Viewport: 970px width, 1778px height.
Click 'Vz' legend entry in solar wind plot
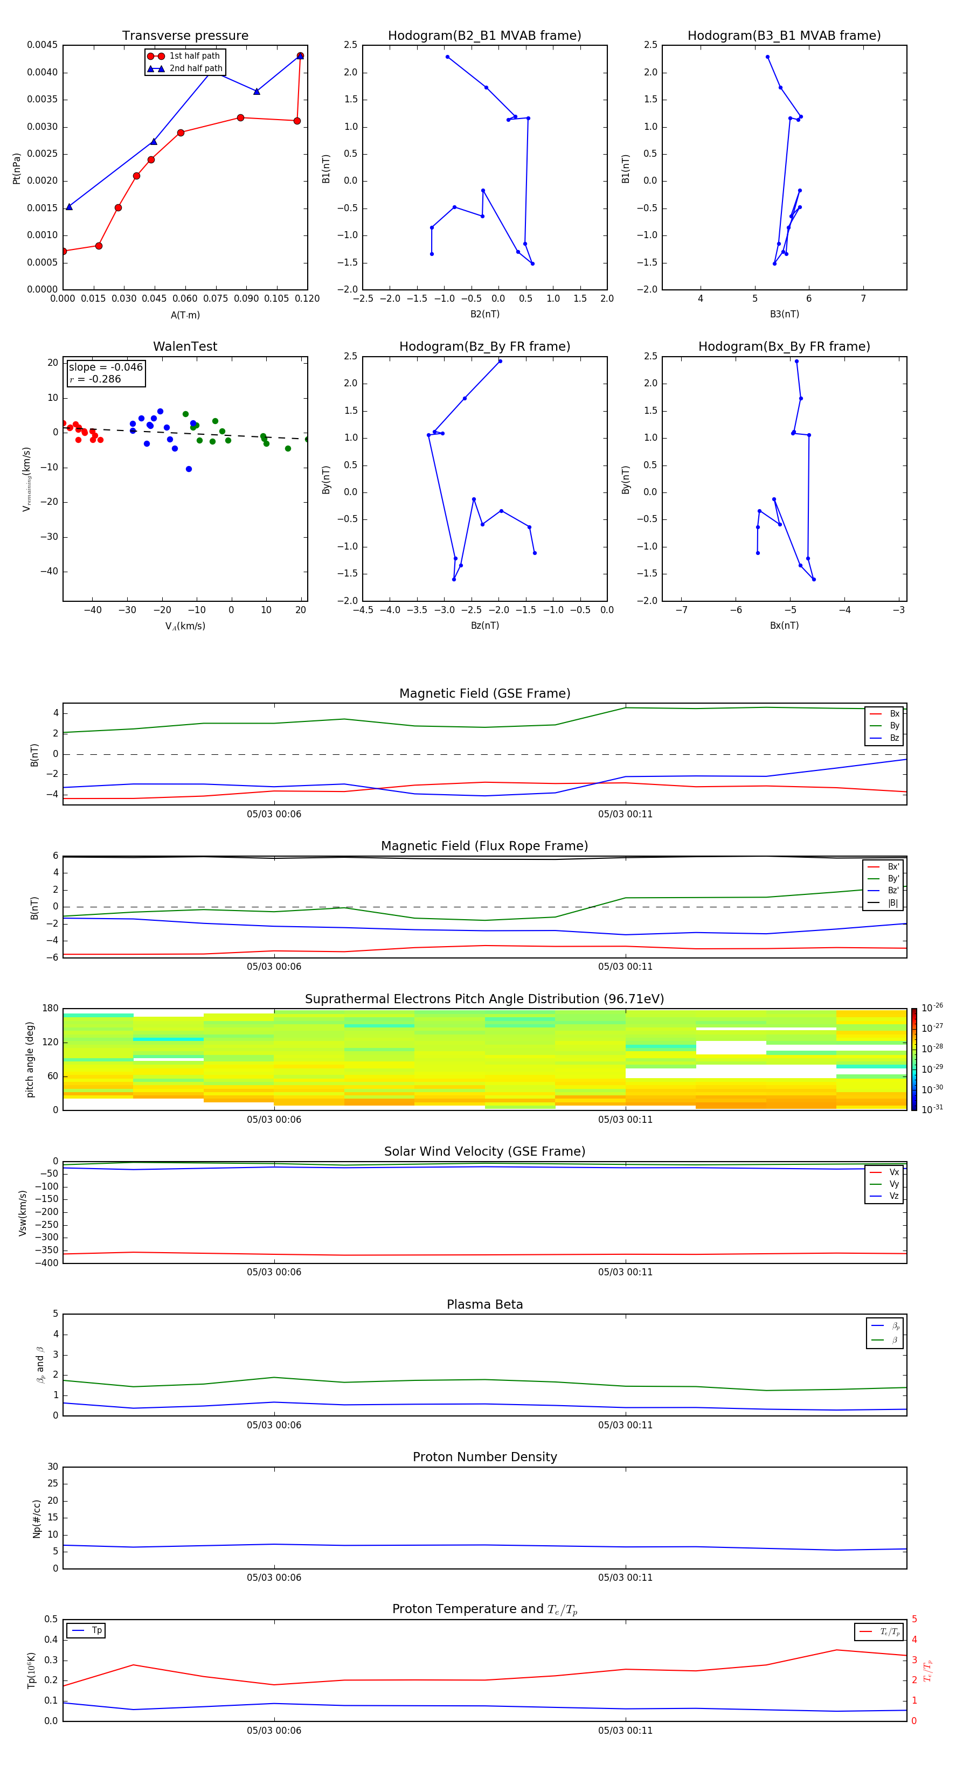pyautogui.click(x=884, y=1196)
